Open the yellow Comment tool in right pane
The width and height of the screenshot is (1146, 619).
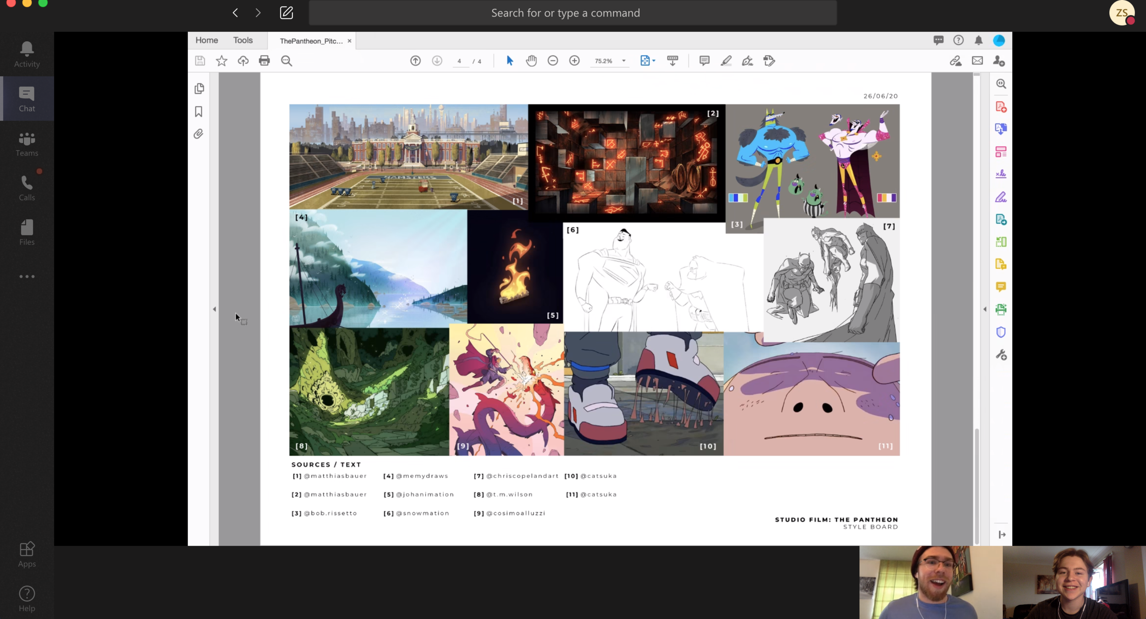1001,287
